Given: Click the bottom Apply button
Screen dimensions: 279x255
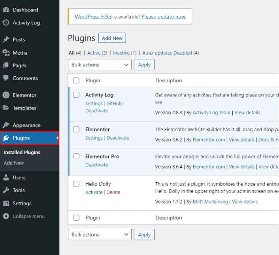Looking at the screenshot, I should pyautogui.click(x=144, y=234).
